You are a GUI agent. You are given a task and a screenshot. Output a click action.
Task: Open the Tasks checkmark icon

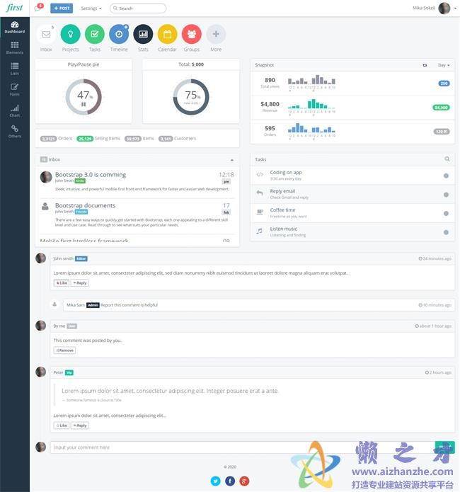pos(94,34)
